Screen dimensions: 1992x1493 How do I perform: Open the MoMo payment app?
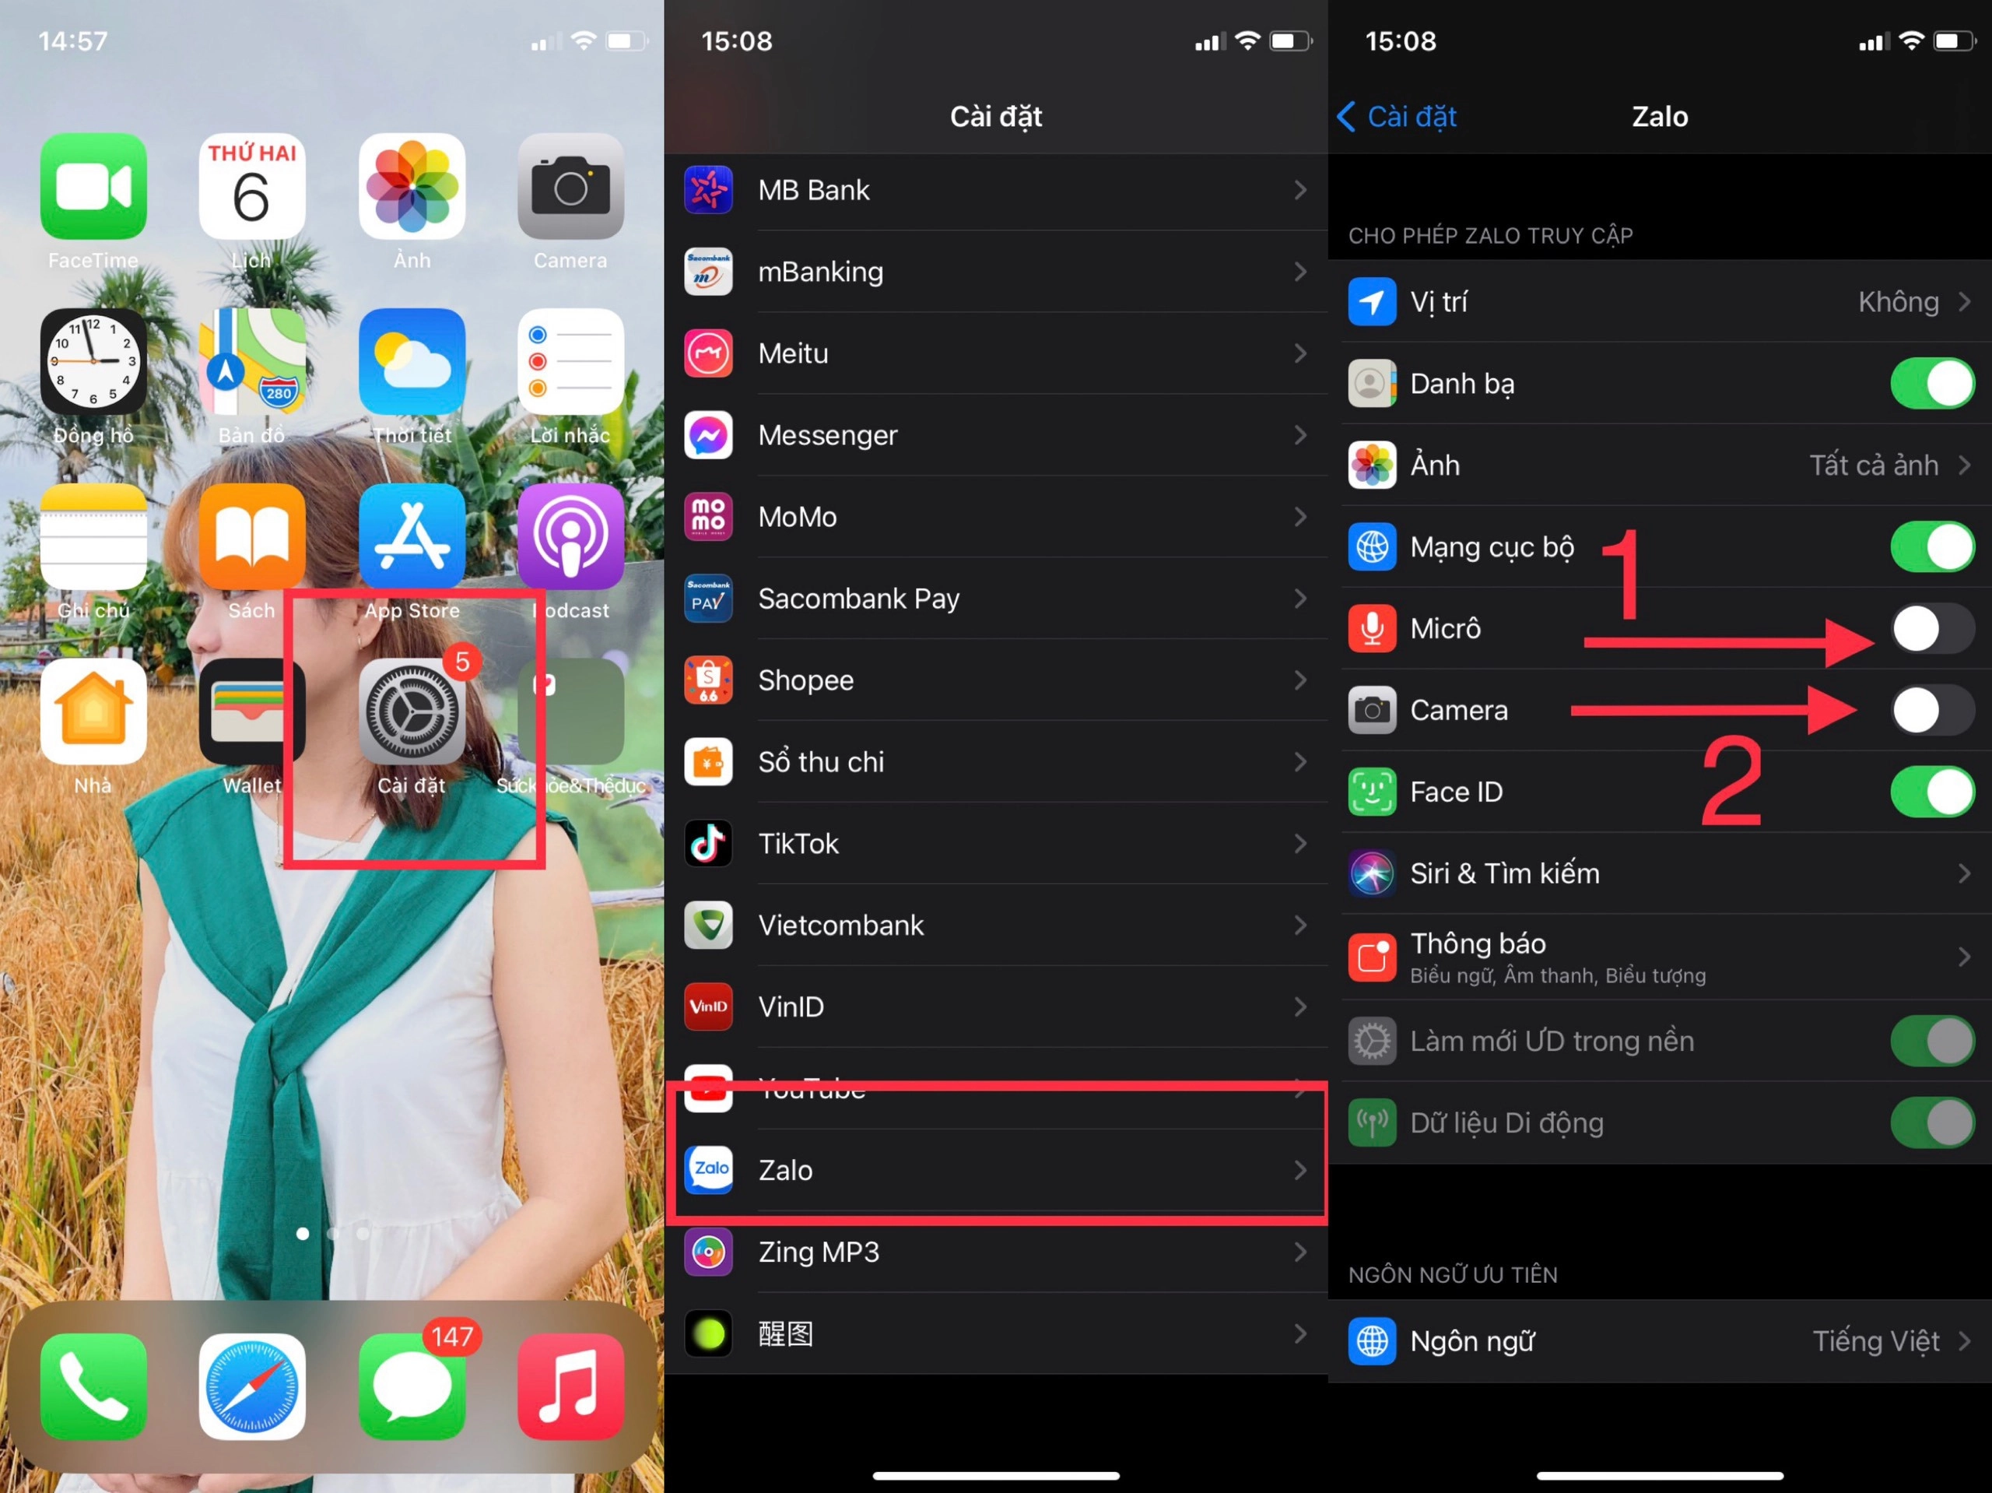pos(997,516)
